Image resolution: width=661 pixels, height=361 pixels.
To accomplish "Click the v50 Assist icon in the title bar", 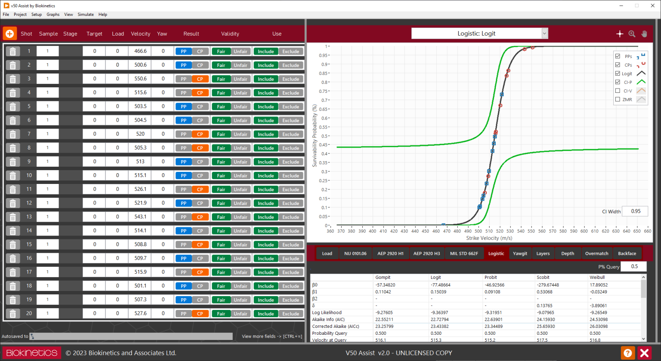I will [6, 6].
